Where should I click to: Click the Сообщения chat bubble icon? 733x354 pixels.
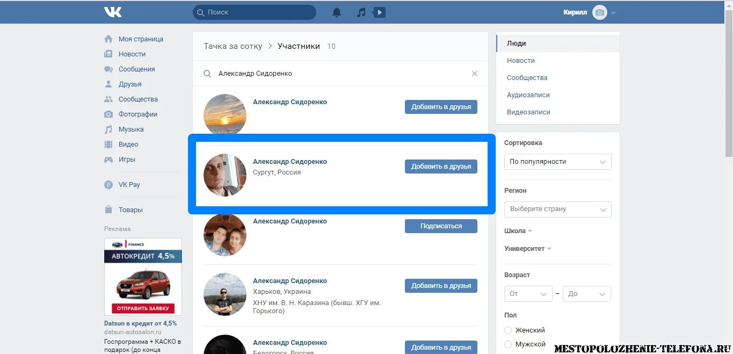[108, 69]
